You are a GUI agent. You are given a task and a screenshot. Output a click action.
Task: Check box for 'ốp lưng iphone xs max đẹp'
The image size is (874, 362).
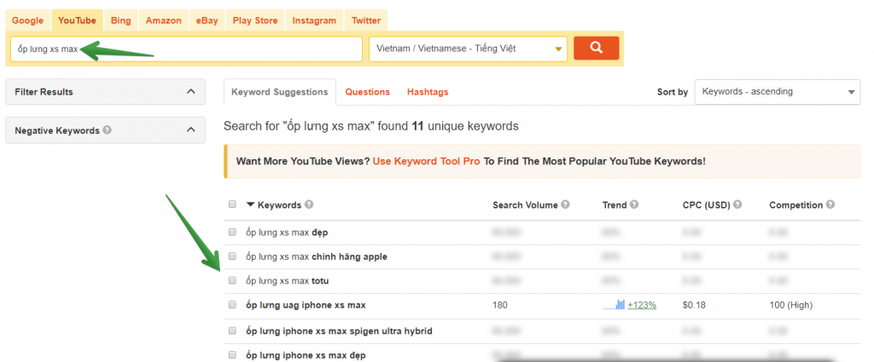(x=232, y=355)
